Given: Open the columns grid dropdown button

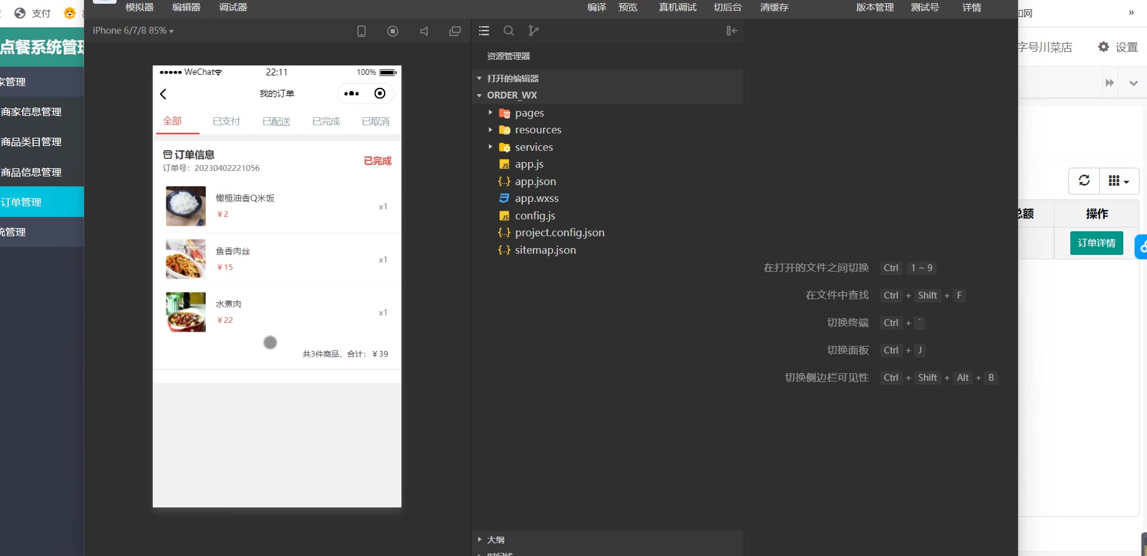Looking at the screenshot, I should coord(1119,181).
